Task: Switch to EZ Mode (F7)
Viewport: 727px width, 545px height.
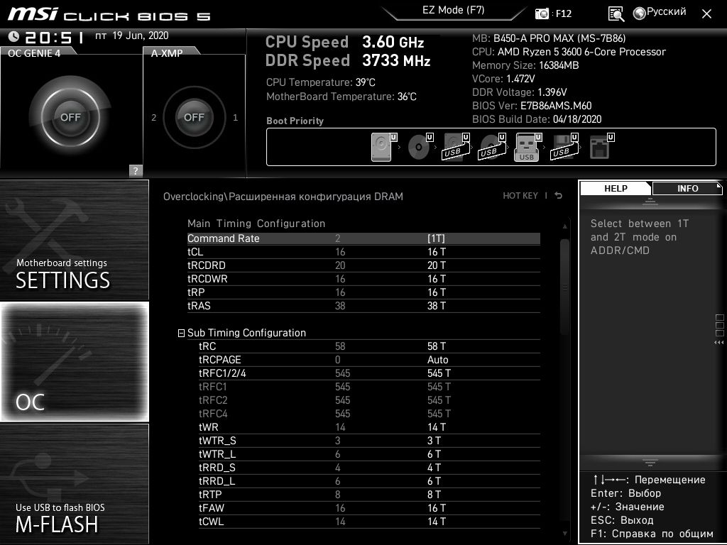Action: [454, 10]
